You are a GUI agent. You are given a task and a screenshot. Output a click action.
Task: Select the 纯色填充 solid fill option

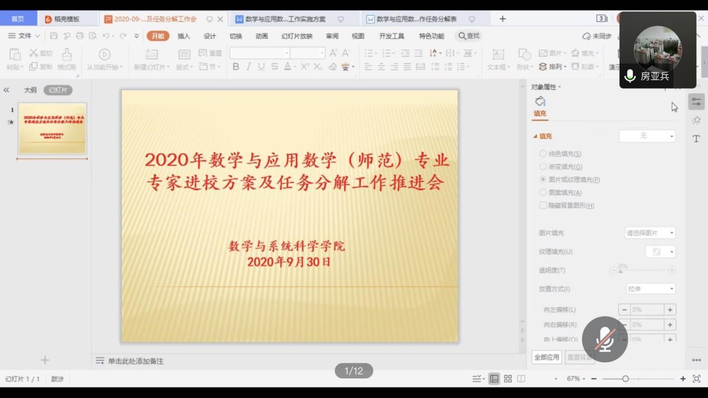click(x=543, y=154)
